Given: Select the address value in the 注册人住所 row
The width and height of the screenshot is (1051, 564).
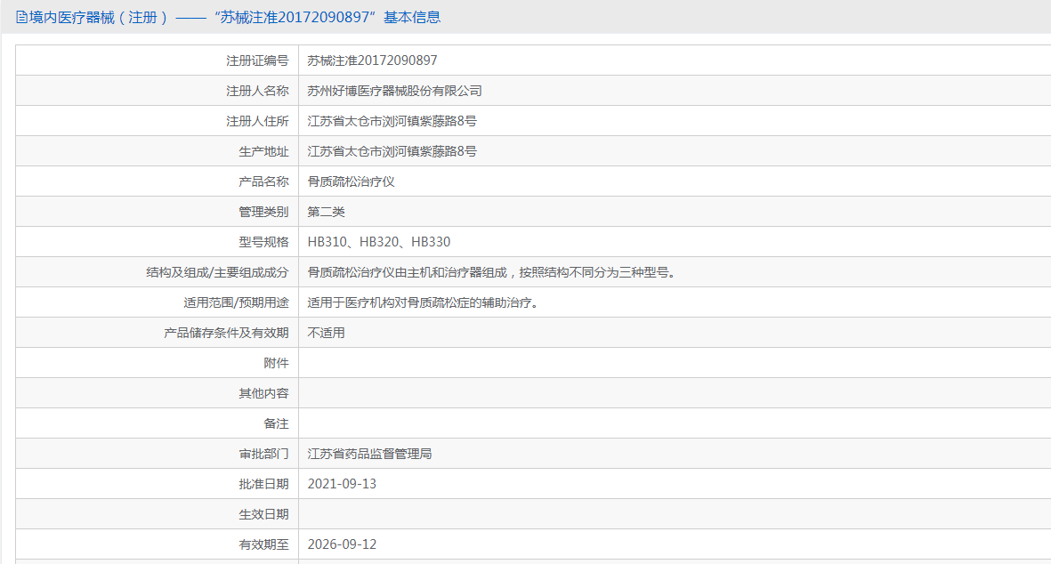Looking at the screenshot, I should tap(392, 121).
